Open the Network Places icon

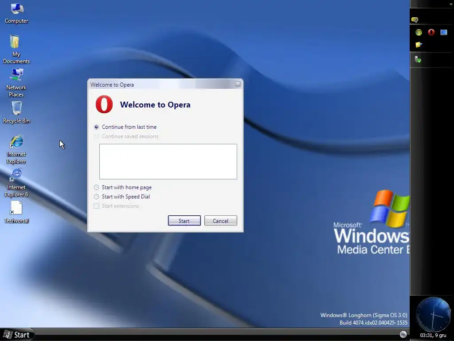[x=16, y=82]
